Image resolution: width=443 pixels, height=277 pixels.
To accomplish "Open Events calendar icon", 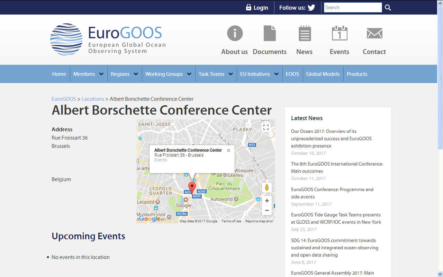I will pos(340,34).
